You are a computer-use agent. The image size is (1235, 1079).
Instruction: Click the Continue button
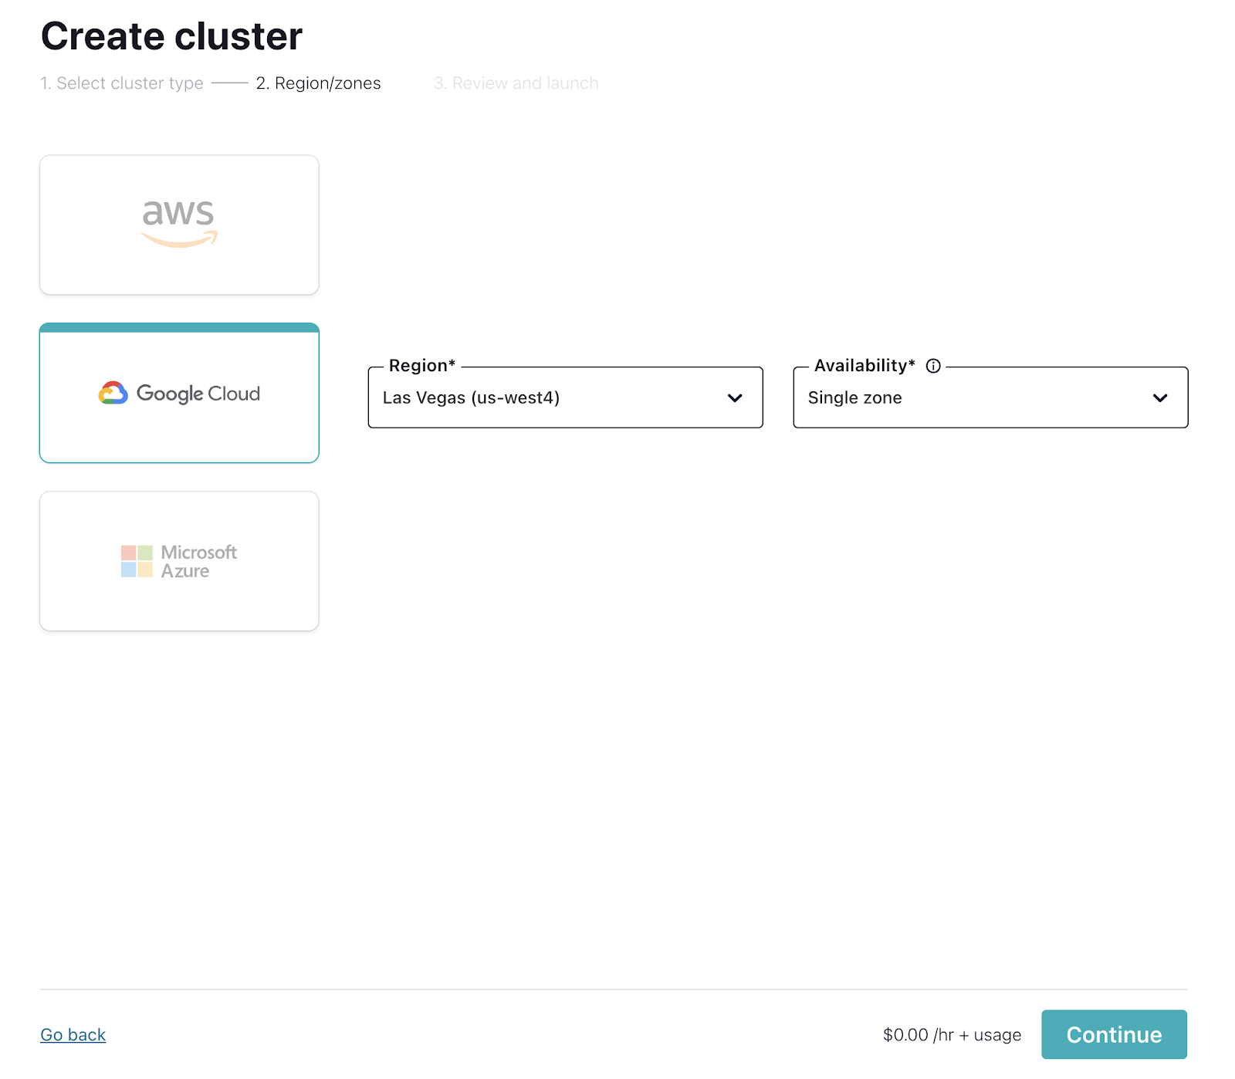pos(1114,1034)
